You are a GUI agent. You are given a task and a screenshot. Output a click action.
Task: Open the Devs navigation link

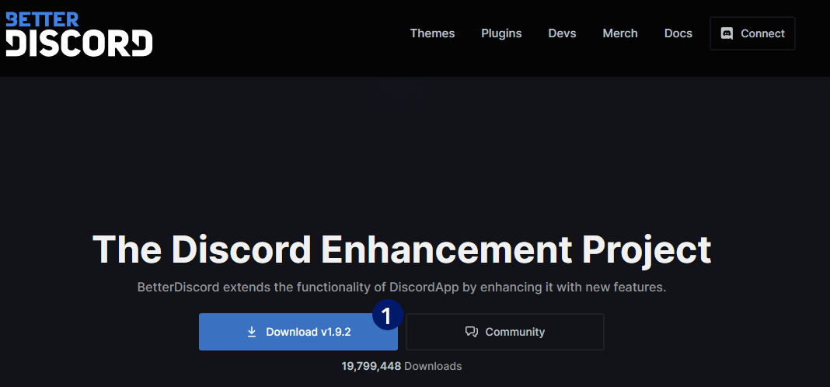tap(562, 33)
